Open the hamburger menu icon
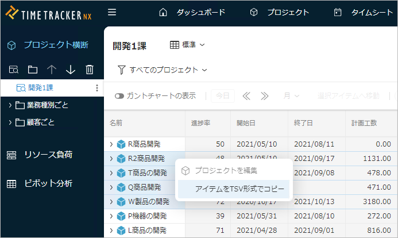Screen dimensions: 398x238 (112, 12)
